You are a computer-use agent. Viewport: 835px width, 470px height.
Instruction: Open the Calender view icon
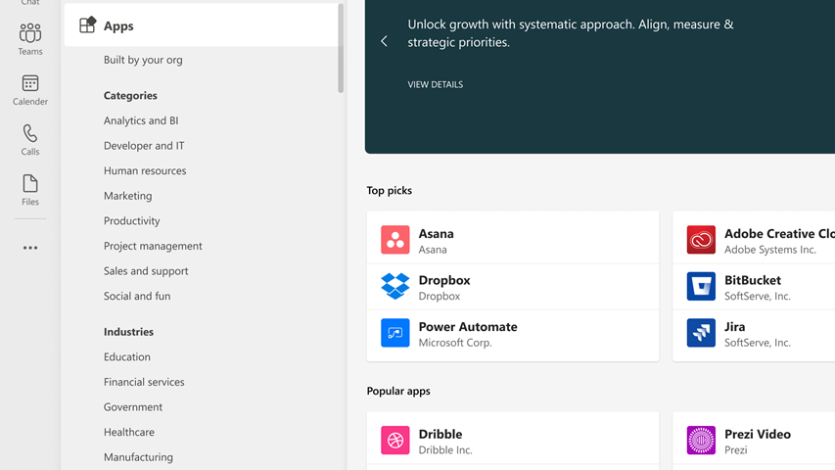coord(30,83)
